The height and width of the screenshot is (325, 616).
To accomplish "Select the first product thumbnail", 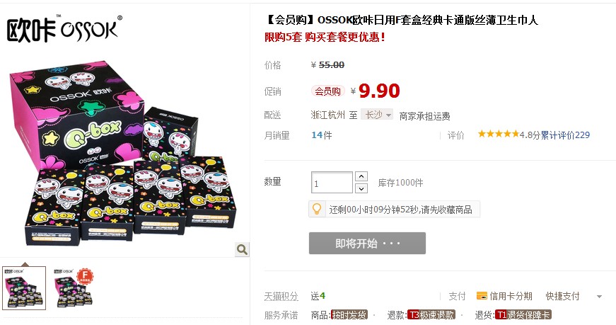I will 24,288.
